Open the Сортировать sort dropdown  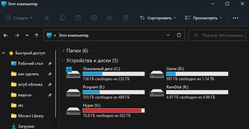(x=158, y=18)
